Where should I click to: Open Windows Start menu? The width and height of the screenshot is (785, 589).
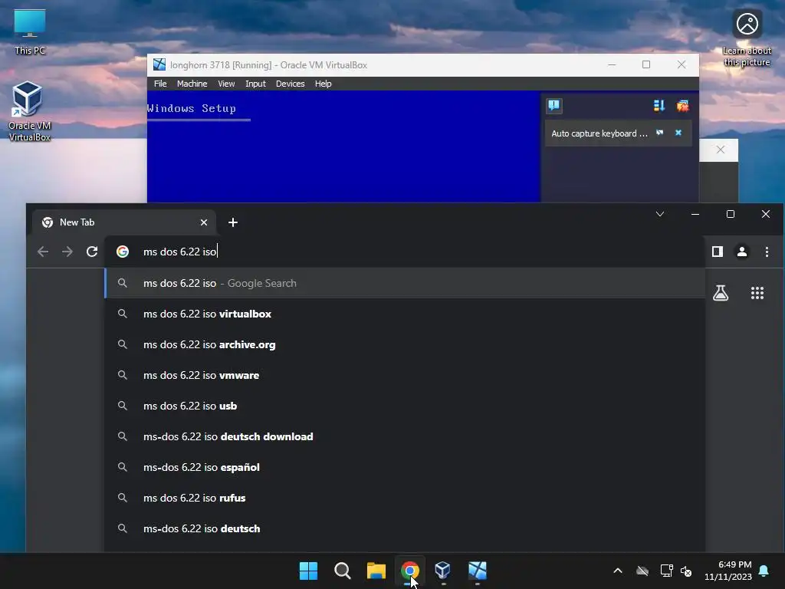pyautogui.click(x=308, y=571)
